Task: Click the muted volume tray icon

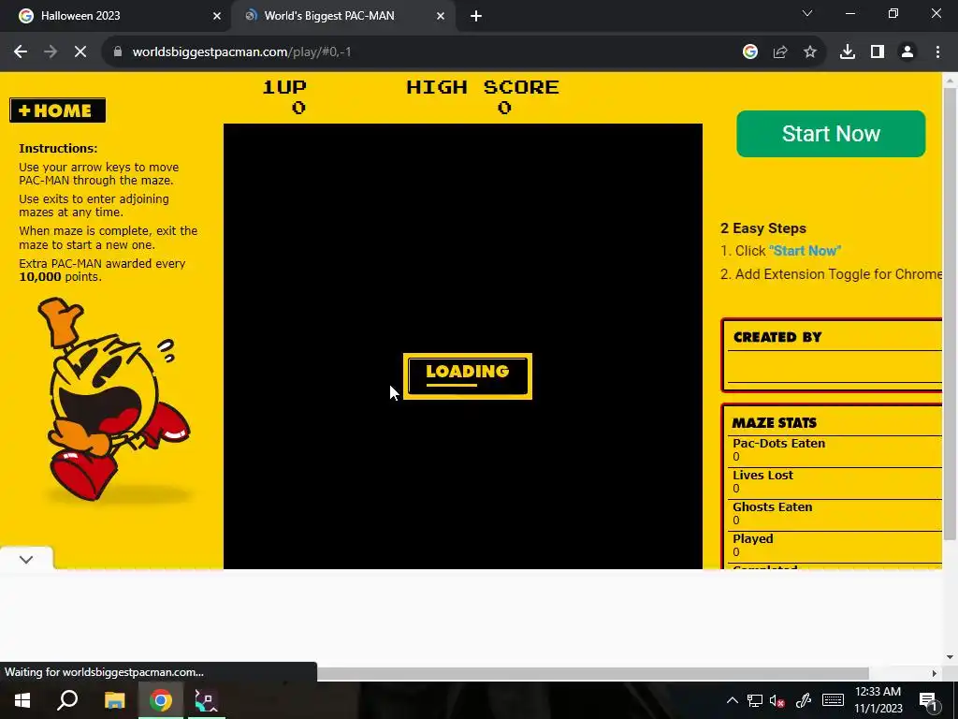Action: click(777, 700)
